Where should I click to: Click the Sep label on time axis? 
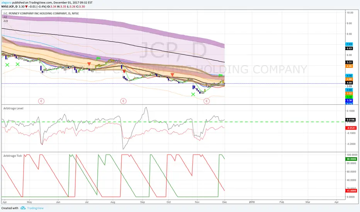pos(143,202)
